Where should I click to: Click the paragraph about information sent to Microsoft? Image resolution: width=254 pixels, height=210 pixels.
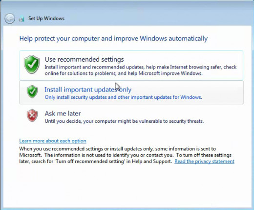tap(127, 155)
